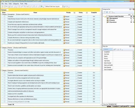Sort by the Done column header
Screen dimensions: 135x108
pyautogui.click(x=4, y=13)
